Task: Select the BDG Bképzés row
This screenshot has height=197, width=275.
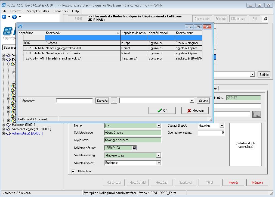Action: click(x=113, y=43)
